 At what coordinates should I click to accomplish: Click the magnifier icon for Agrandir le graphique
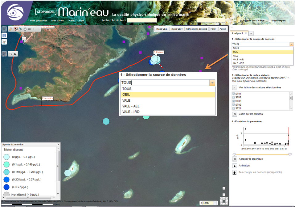click(x=235, y=159)
